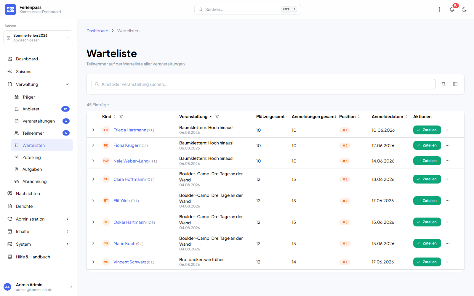The image size is (474, 296).
Task: Open Zuteilung in sidebar
Action: [42, 157]
